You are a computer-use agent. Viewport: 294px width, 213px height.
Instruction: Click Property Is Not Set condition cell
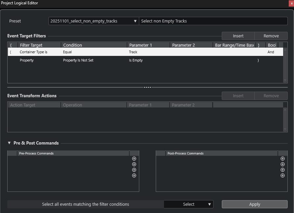click(78, 61)
